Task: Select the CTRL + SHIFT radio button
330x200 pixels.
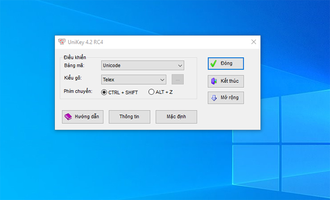Action: click(x=104, y=92)
